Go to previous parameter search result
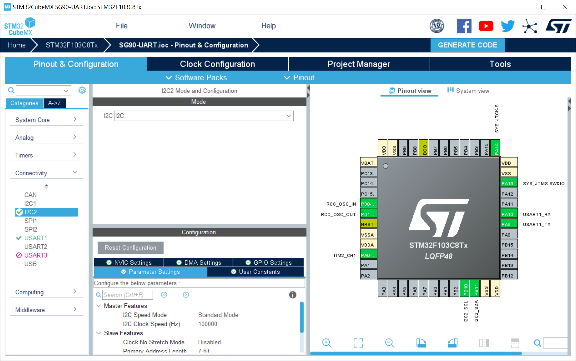Screen dimensions: 576x361 pos(164,295)
